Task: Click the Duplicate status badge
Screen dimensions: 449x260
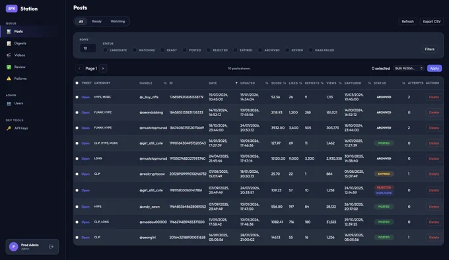Action: point(384,193)
